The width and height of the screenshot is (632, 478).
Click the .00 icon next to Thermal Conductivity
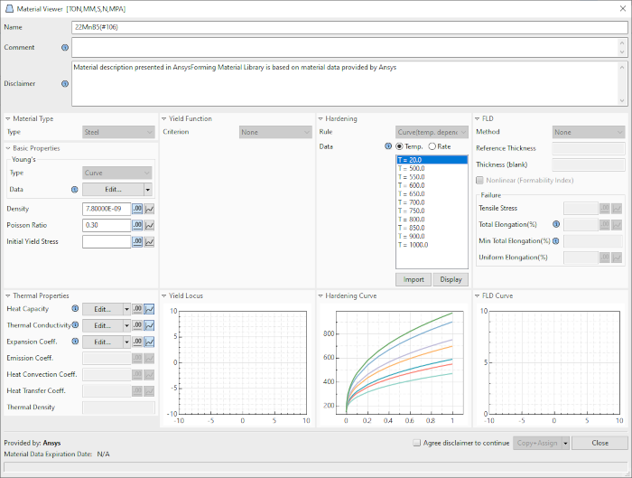point(137,325)
